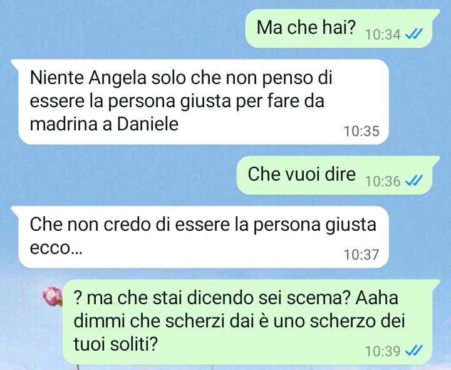The image size is (451, 370).
Task: Click the pink flower in the chat wallpaper
Action: click(53, 296)
